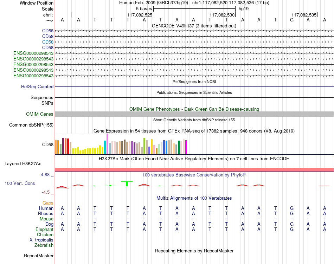The image size is (334, 264).
Task: Click the tallest violet bar in GTEx chart
Action: (107, 144)
